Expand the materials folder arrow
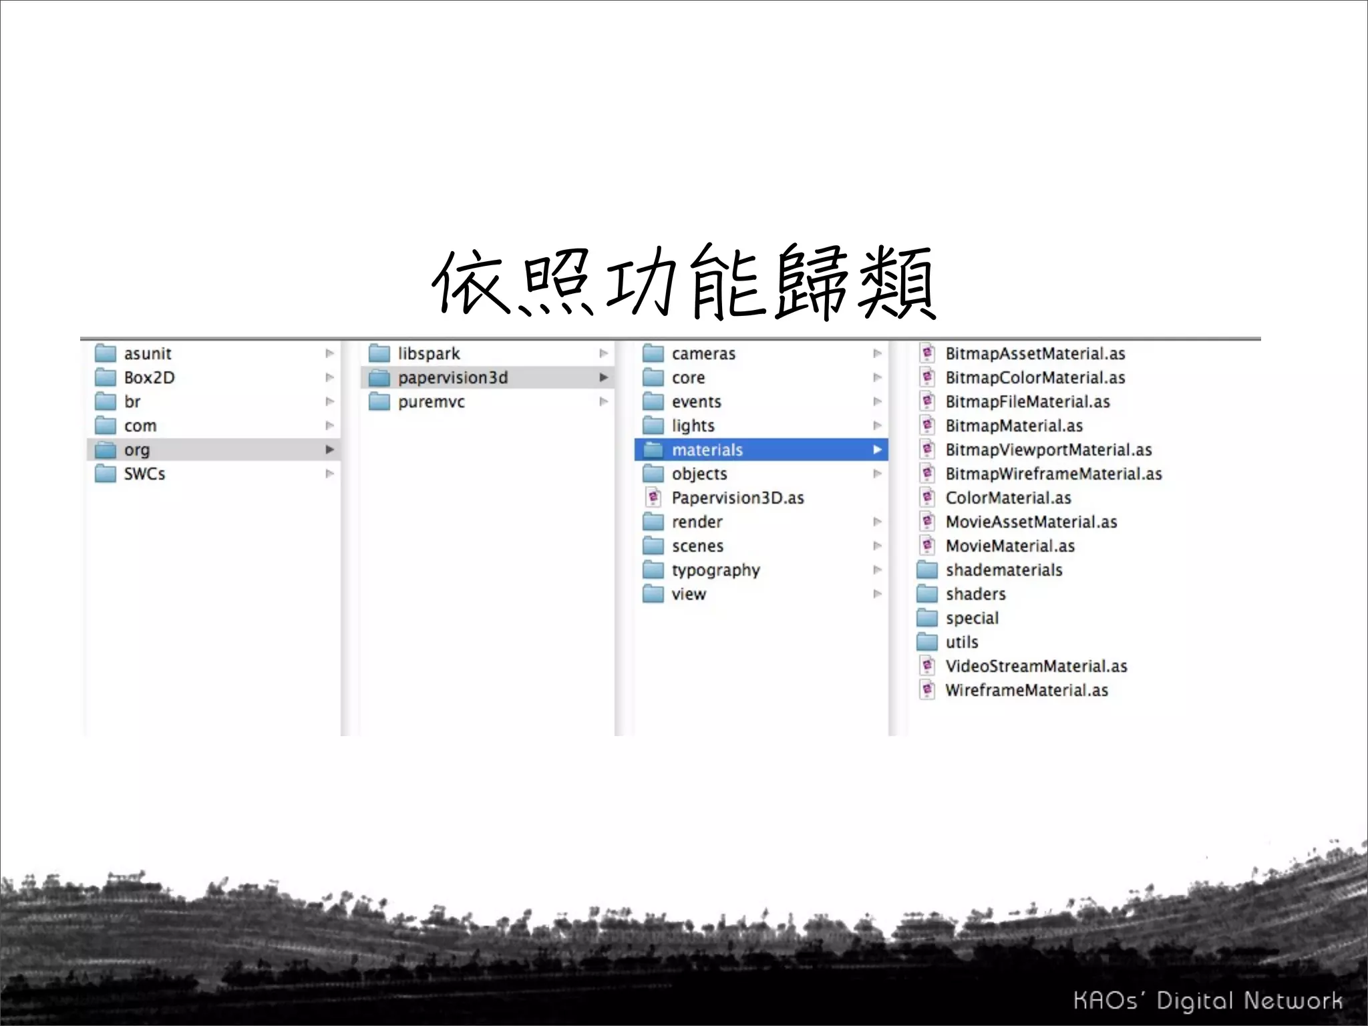The width and height of the screenshot is (1368, 1026). [x=877, y=450]
